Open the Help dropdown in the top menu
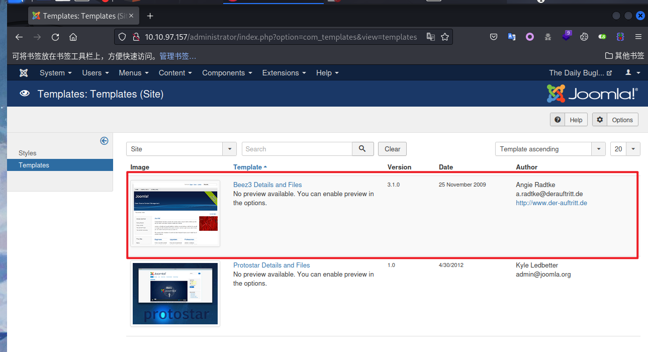Image resolution: width=648 pixels, height=352 pixels. click(327, 73)
